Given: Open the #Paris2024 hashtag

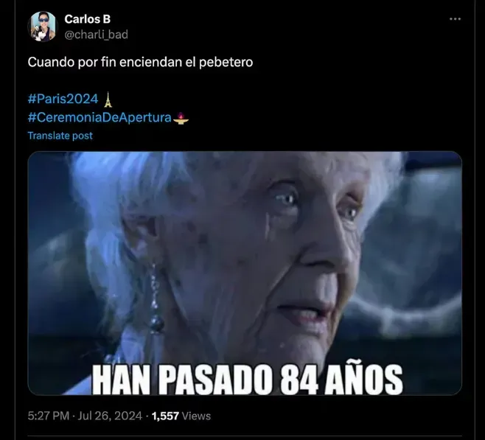Looking at the screenshot, I should 63,99.
